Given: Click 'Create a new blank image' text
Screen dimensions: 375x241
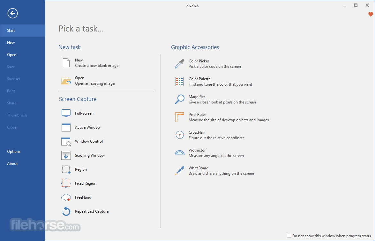Looking at the screenshot, I should pos(97,66).
